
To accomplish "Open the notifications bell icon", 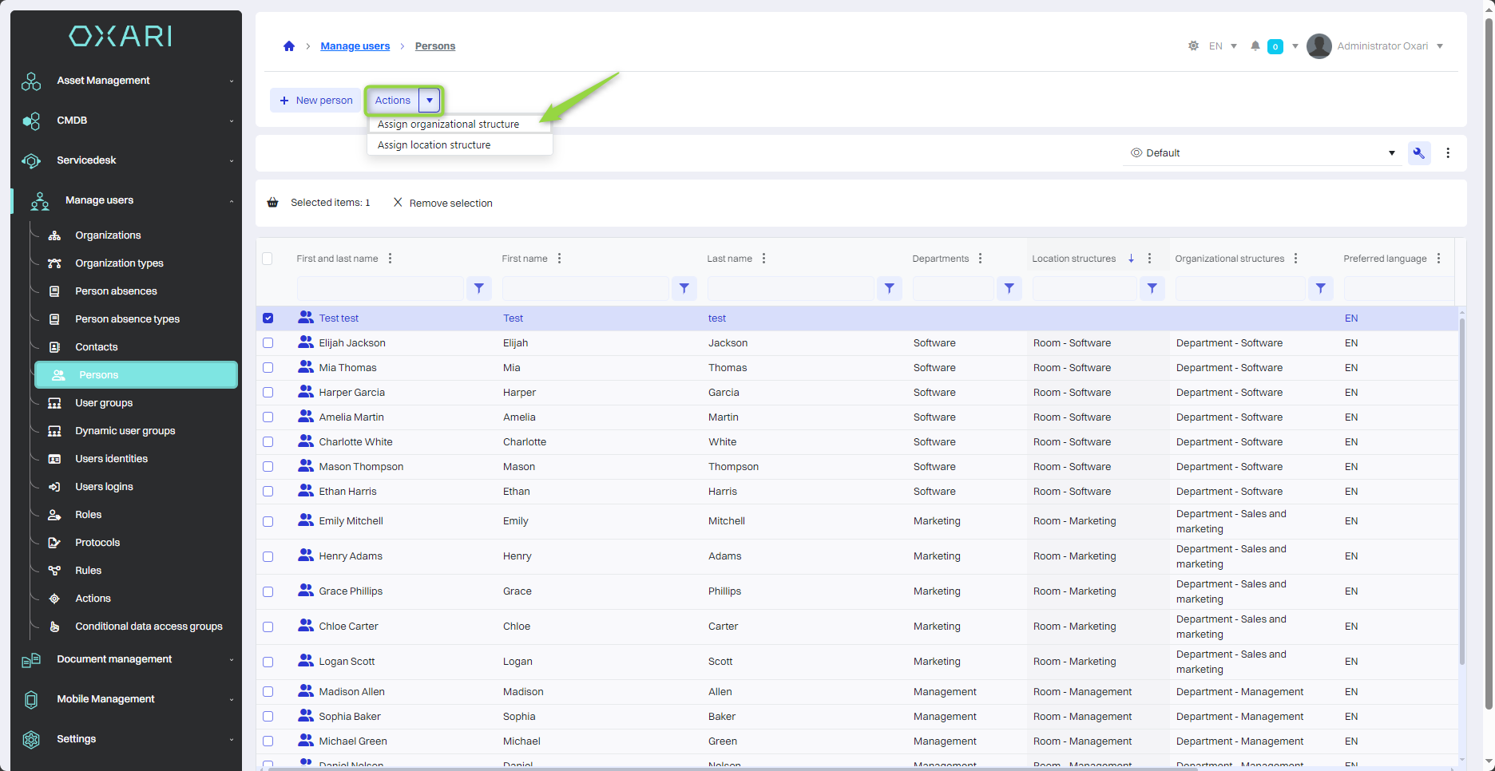I will pos(1255,46).
